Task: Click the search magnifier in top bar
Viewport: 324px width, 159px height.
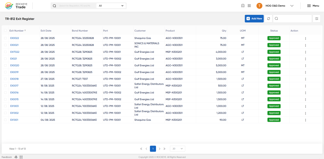Action: coord(54,6)
